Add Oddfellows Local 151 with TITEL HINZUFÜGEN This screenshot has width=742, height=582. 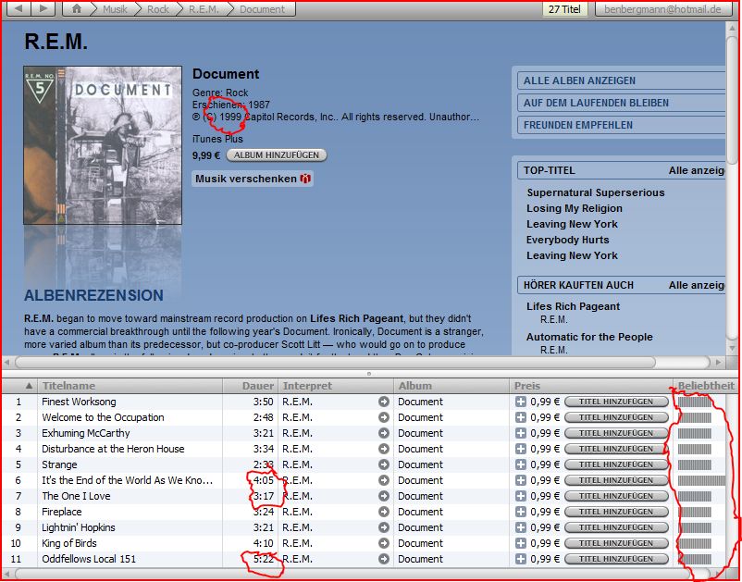click(x=616, y=559)
